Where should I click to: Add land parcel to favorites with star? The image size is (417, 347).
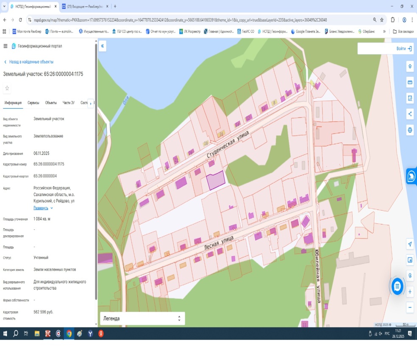coord(7,88)
